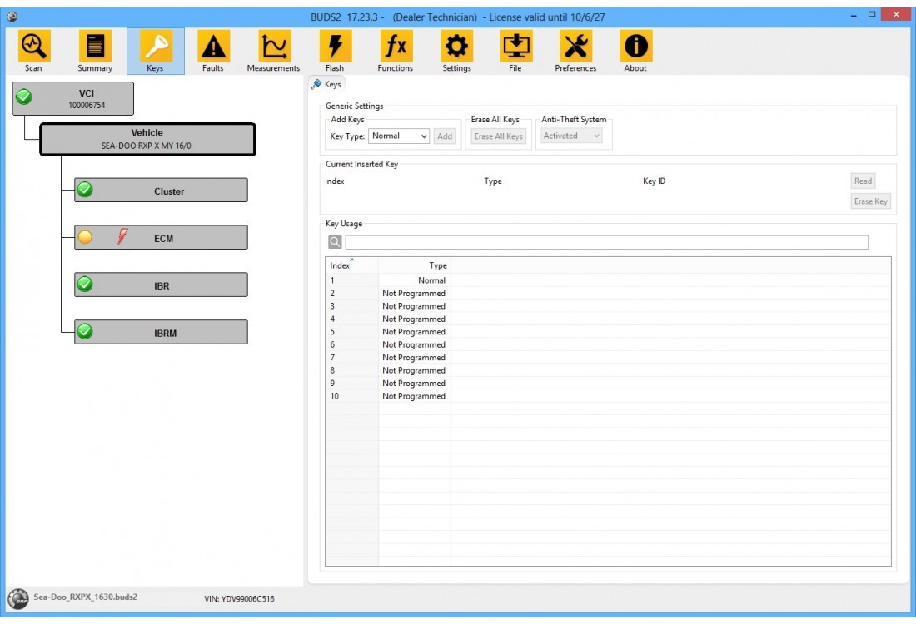This screenshot has height=624, width=916.
Task: Open the Preferences tools icon
Action: pyautogui.click(x=575, y=51)
